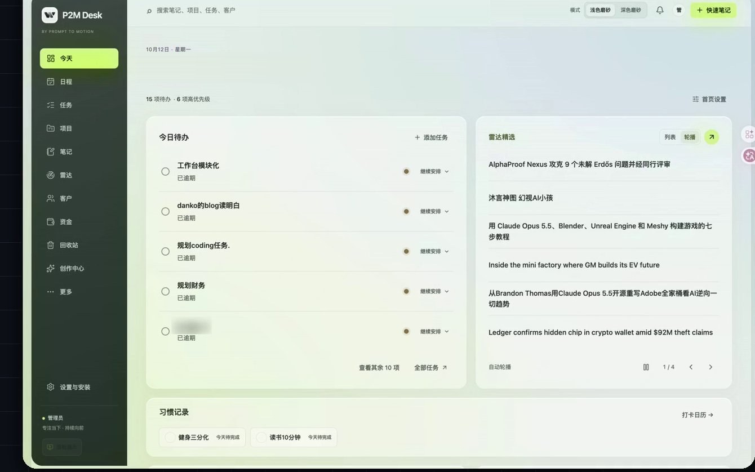Expand 继续安排 dropdown for 规划coding任务
This screenshot has width=755, height=472.
[434, 252]
